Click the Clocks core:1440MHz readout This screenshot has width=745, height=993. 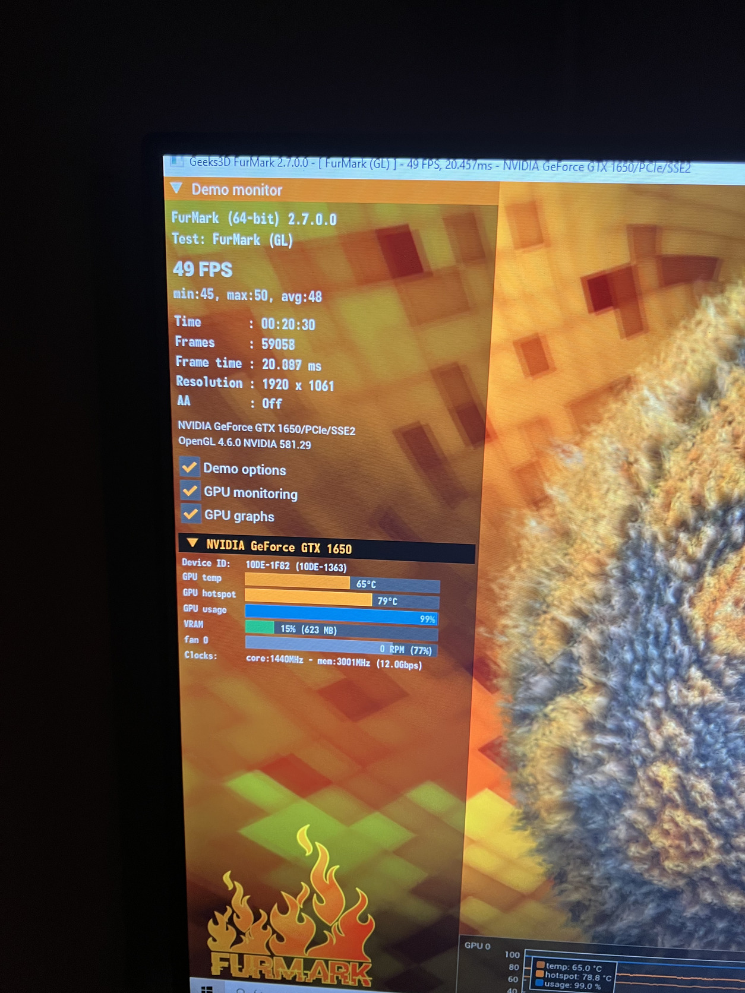pyautogui.click(x=334, y=662)
